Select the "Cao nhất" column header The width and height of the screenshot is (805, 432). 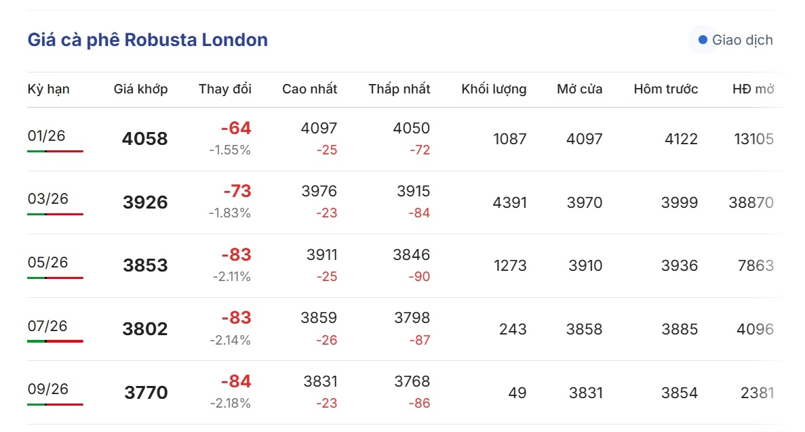pyautogui.click(x=309, y=89)
